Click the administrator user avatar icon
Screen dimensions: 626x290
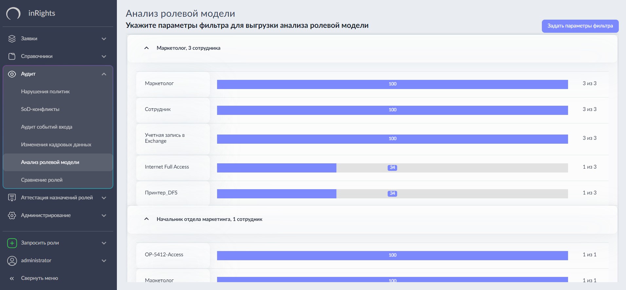click(x=12, y=261)
